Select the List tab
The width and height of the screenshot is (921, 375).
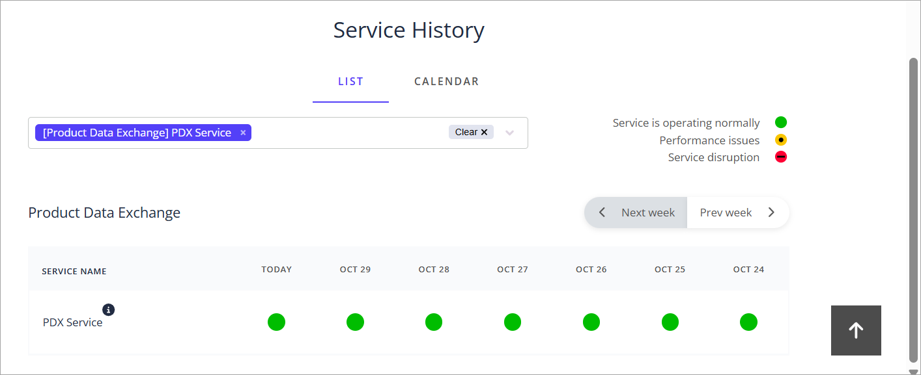tap(350, 81)
